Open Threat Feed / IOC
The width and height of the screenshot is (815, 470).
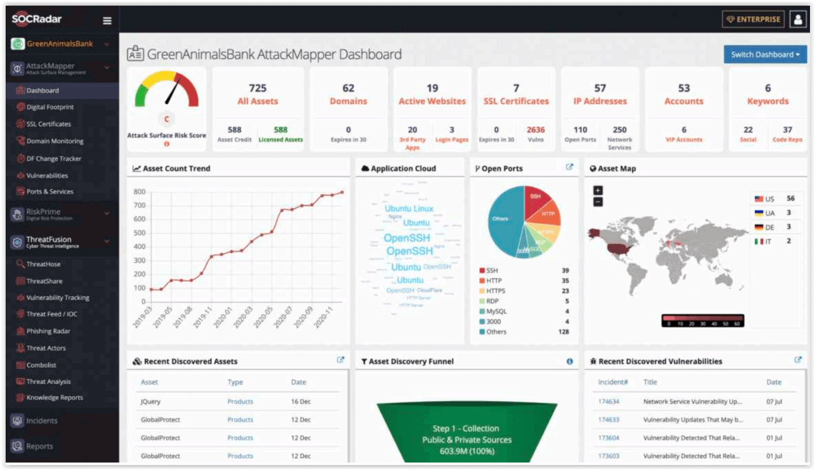coord(47,314)
